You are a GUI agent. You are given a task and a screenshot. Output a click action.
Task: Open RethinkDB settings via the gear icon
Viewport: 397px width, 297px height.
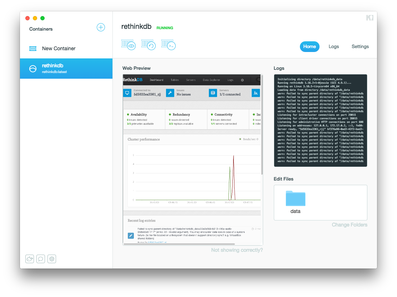point(242,80)
